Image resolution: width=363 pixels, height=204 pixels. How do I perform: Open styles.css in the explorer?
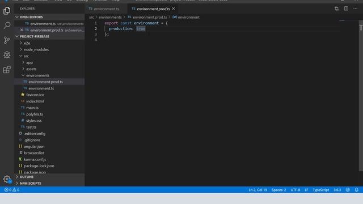(49, 121)
